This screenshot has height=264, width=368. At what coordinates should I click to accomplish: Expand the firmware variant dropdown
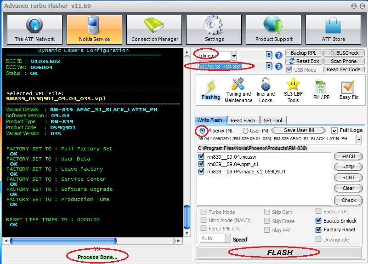358,139
